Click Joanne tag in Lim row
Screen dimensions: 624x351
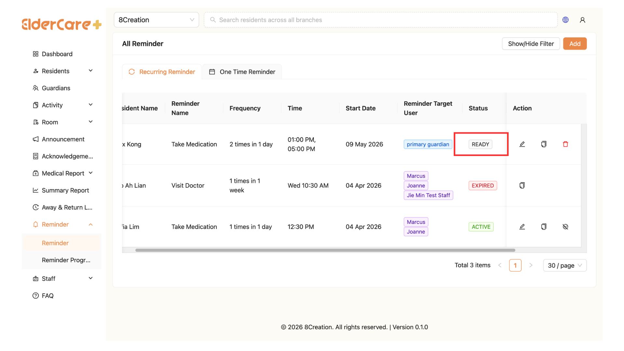tap(416, 232)
